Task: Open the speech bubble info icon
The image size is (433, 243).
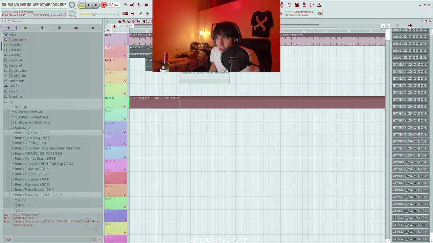Action: (312, 5)
